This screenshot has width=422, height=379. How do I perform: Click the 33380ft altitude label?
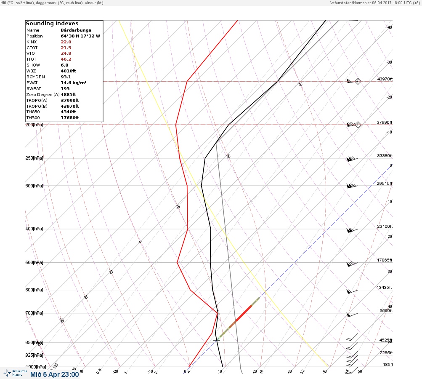385,156
